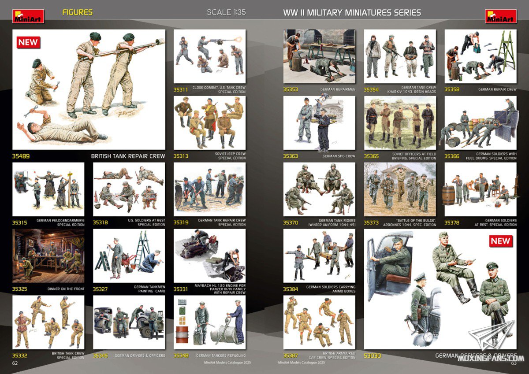Image resolution: width=529 pixels, height=374 pixels.
Task: Open the German Feldgendarmerie 35315 image
Action: click(48, 189)
